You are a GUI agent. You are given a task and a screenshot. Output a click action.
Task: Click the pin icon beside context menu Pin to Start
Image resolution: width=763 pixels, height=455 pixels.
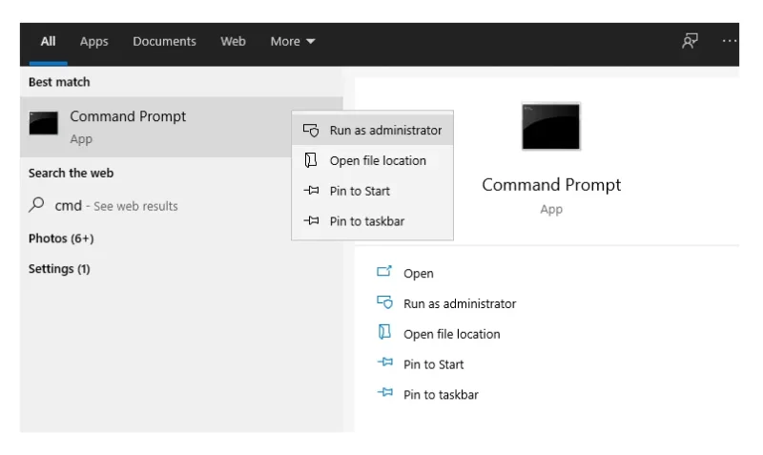(311, 191)
